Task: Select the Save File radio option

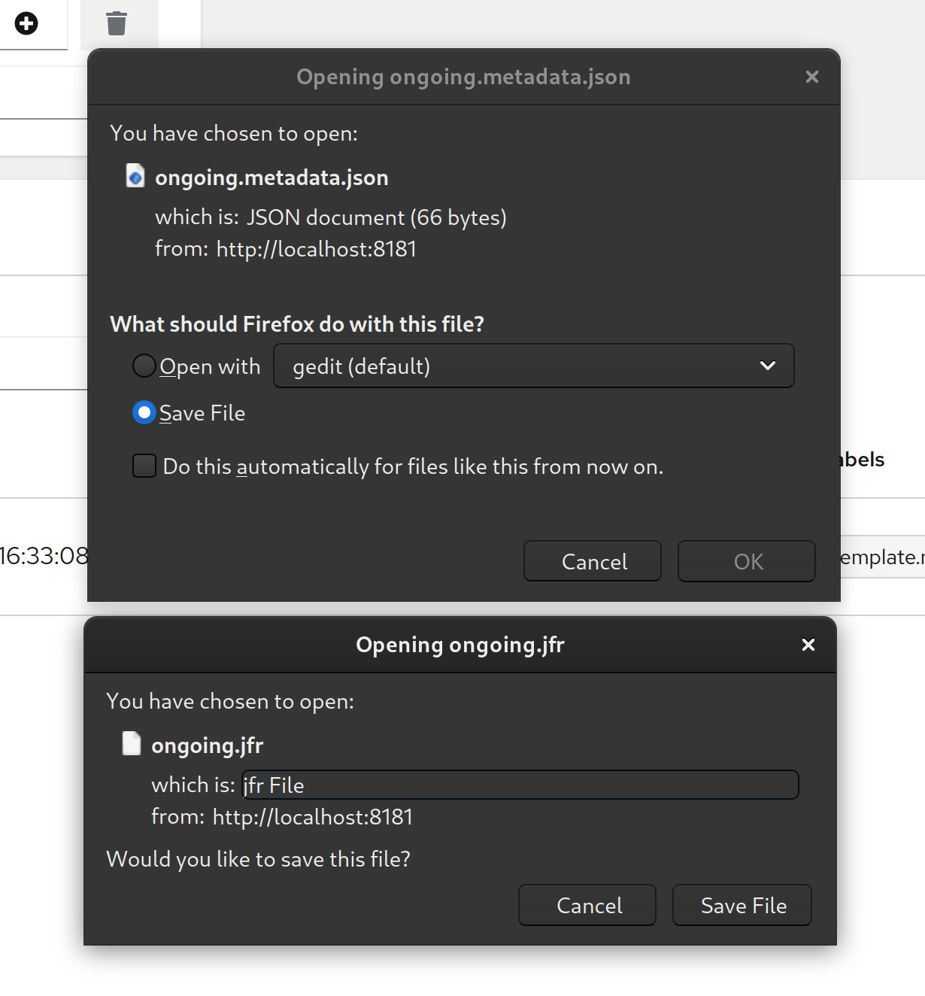Action: pyautogui.click(x=144, y=413)
